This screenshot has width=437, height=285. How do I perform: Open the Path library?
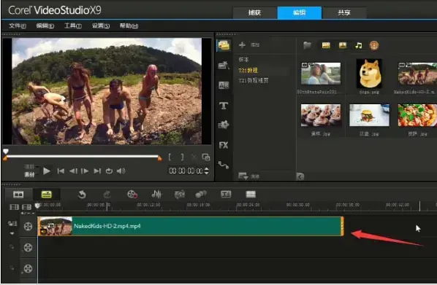tap(224, 165)
